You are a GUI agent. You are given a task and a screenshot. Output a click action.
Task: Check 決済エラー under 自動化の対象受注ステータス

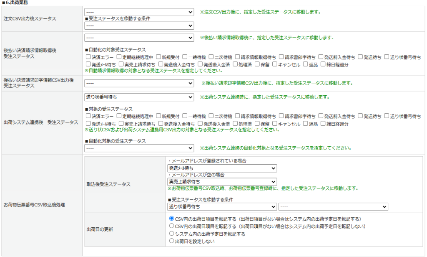[x=88, y=57]
